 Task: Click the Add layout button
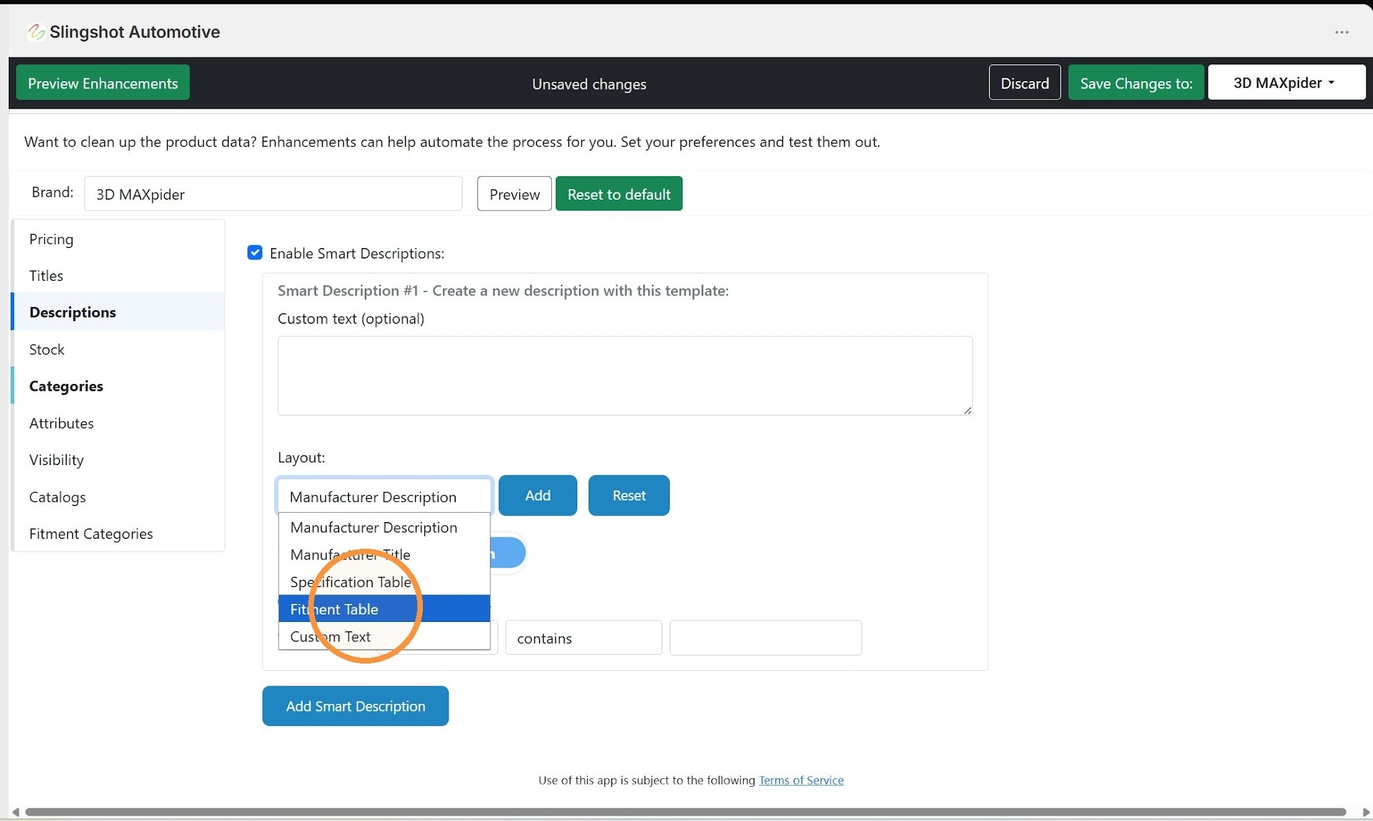pyautogui.click(x=538, y=495)
